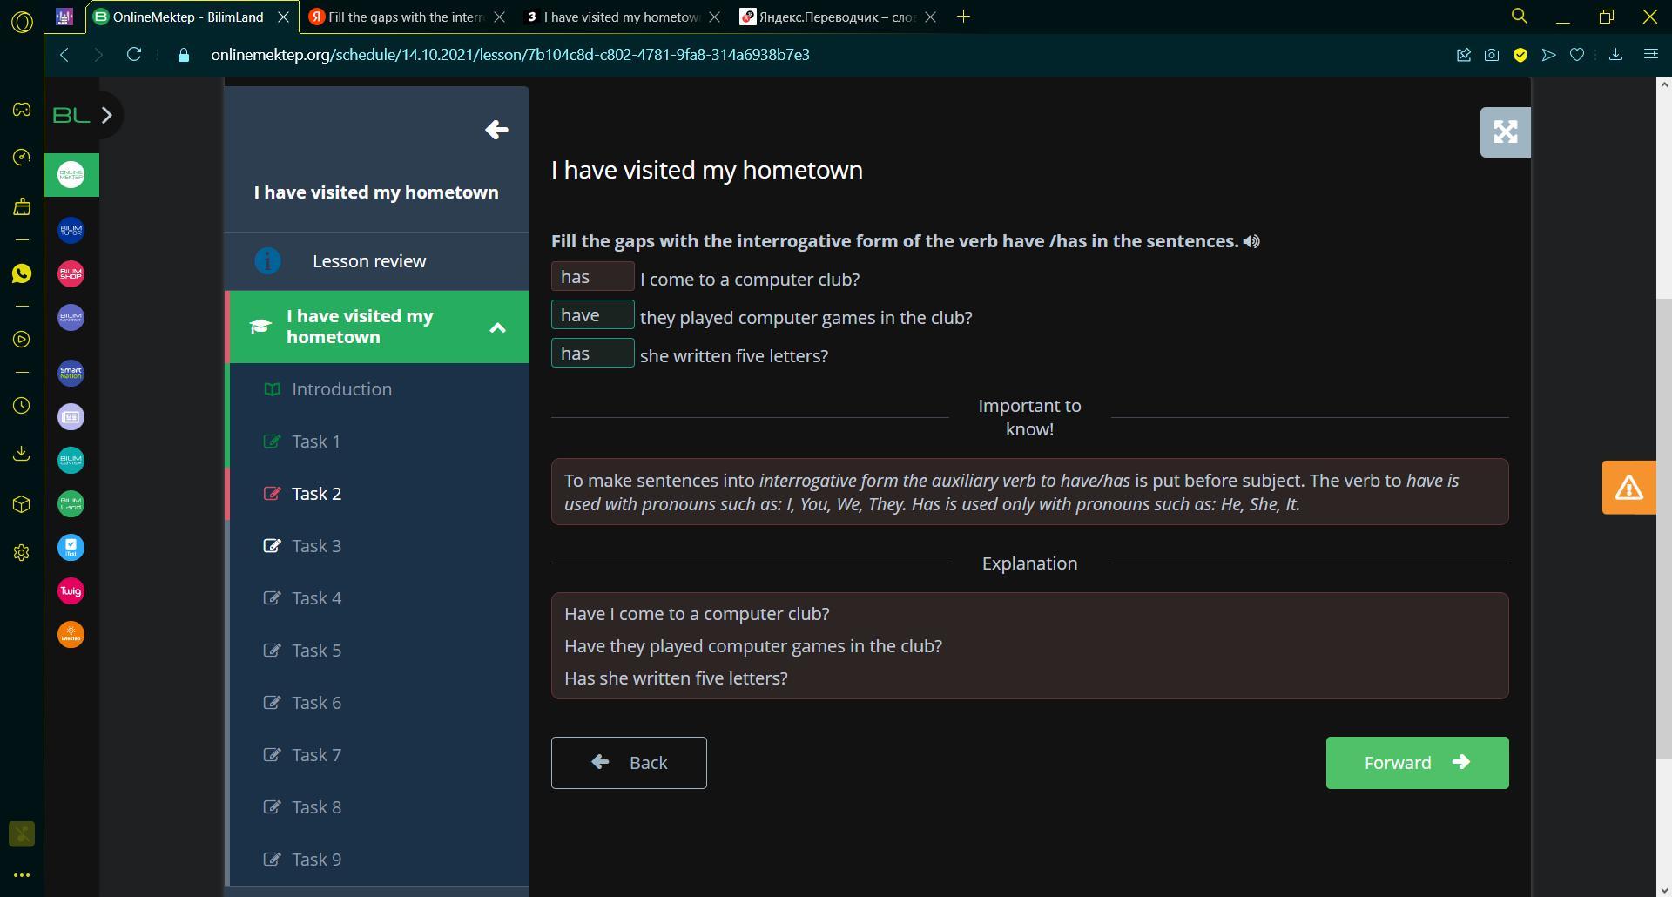Open GX Cleaner broom icon
Screen dimensions: 1672x897
22,206
